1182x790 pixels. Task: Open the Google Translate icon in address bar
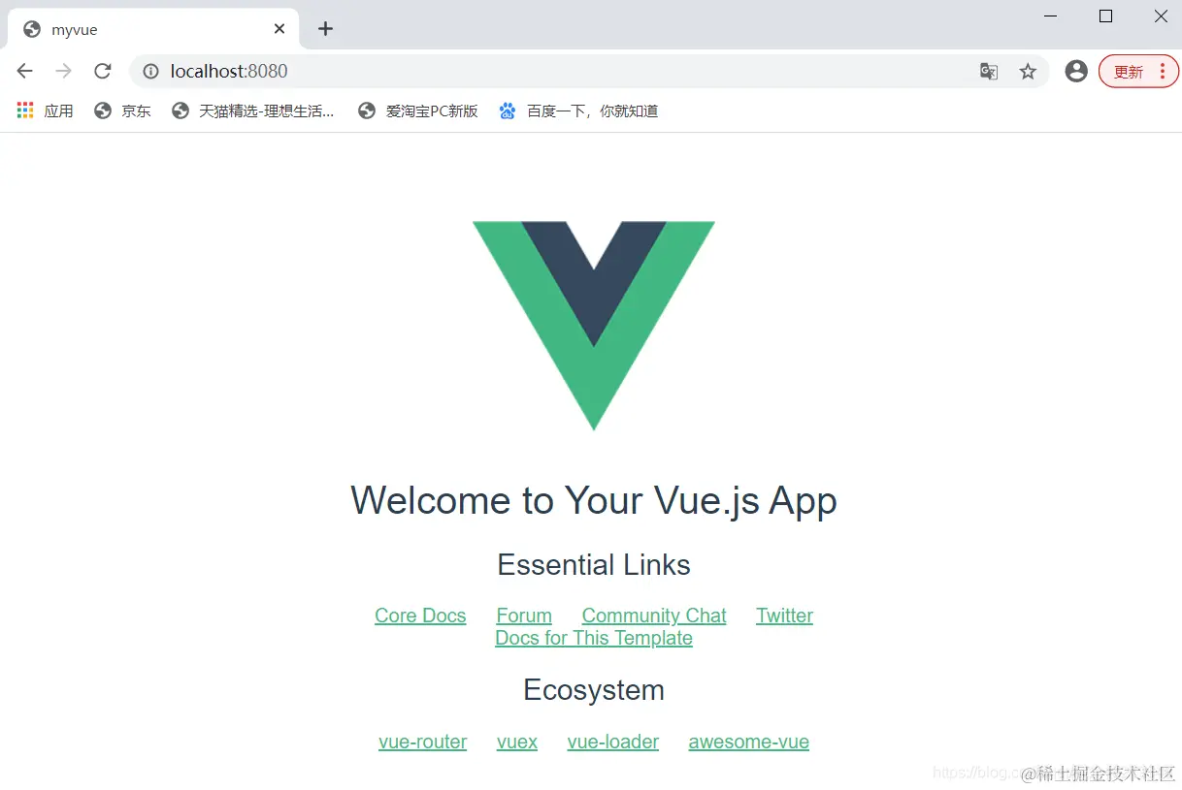[x=989, y=71]
